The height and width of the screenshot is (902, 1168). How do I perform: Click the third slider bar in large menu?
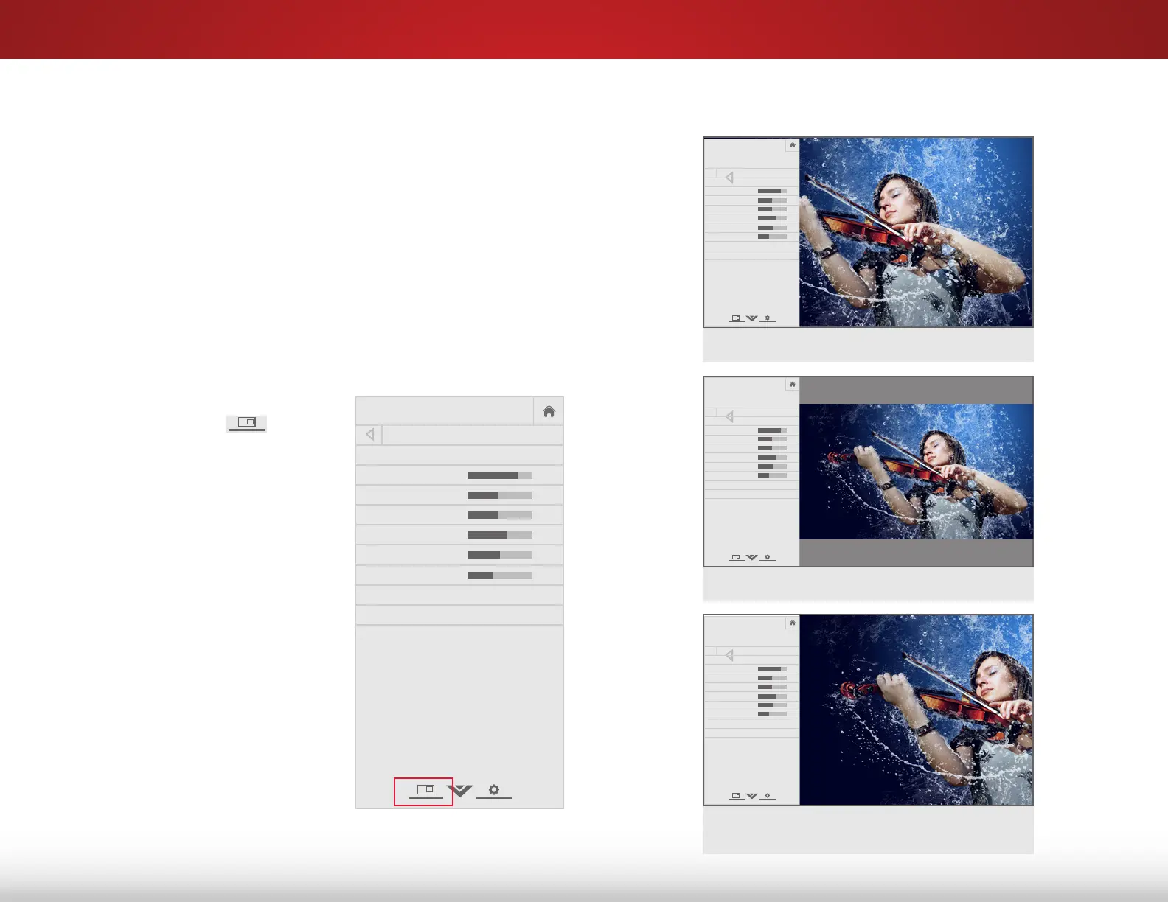pyautogui.click(x=500, y=515)
